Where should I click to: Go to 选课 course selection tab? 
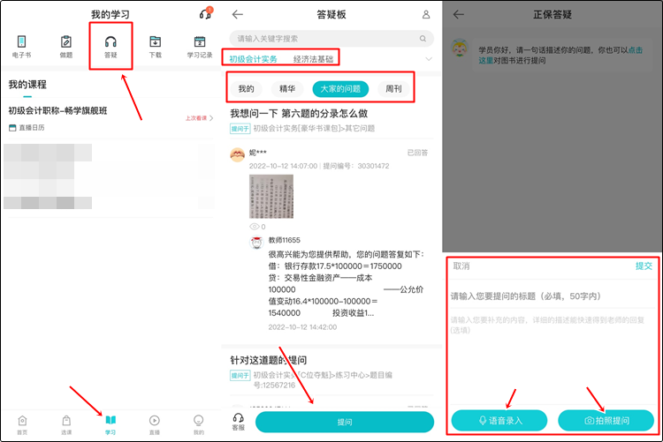(66, 424)
